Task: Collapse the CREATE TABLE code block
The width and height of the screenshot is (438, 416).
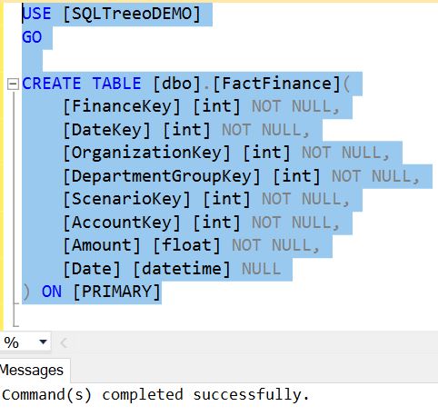Action: (x=13, y=84)
